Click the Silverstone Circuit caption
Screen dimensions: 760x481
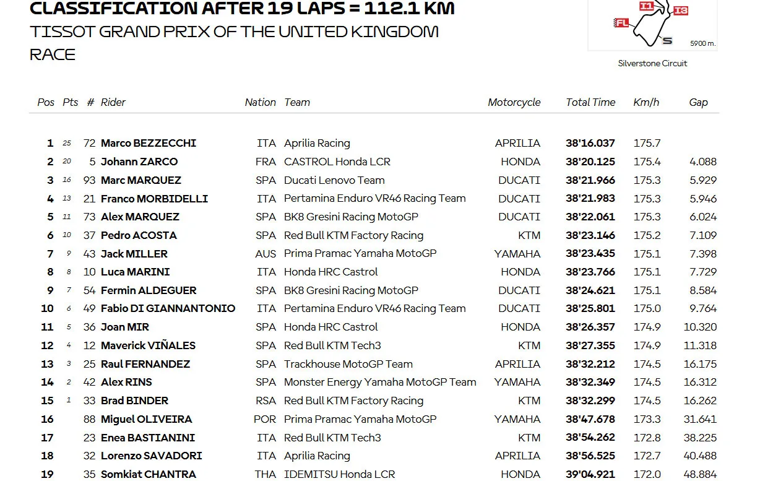pos(652,63)
